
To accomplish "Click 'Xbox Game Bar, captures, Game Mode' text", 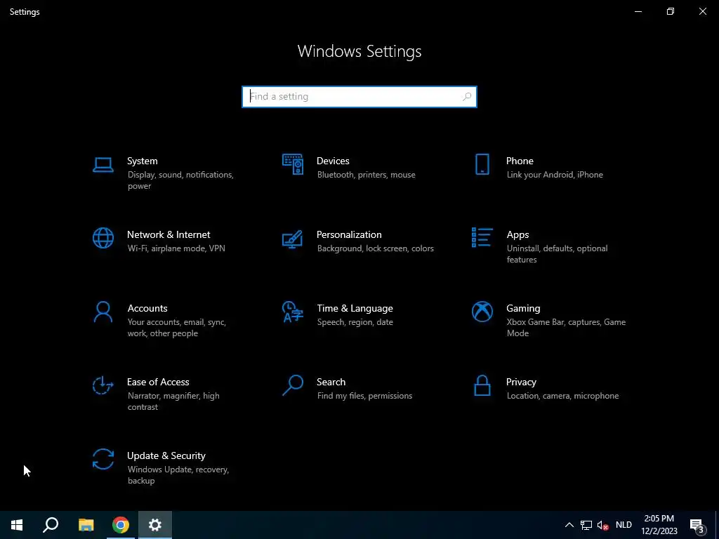I will coord(566,328).
